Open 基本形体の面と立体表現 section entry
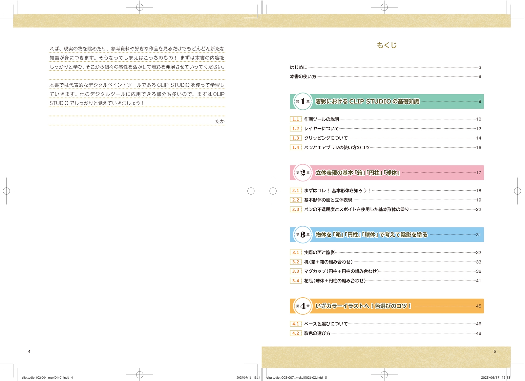Image resolution: width=525 pixels, height=381 pixels. coord(328,200)
